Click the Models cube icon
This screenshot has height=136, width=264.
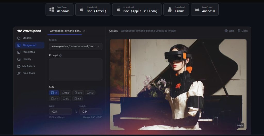19,38
